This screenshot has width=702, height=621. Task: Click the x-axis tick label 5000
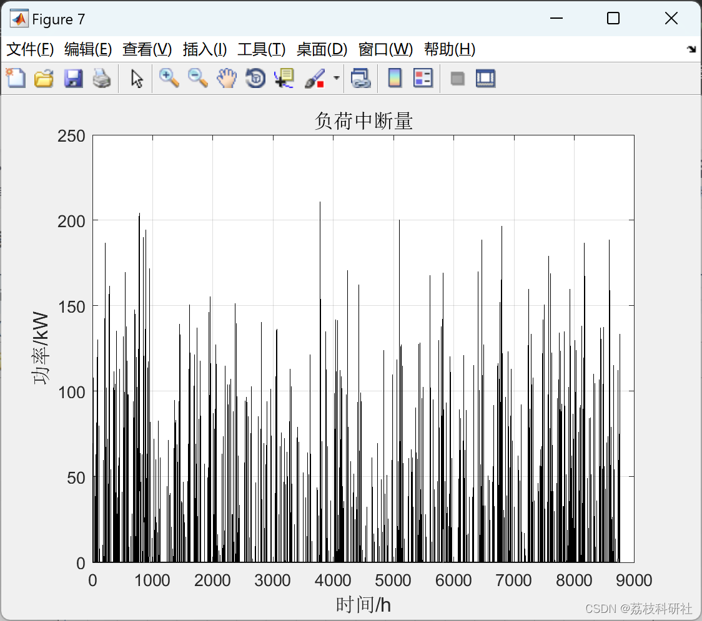(393, 580)
